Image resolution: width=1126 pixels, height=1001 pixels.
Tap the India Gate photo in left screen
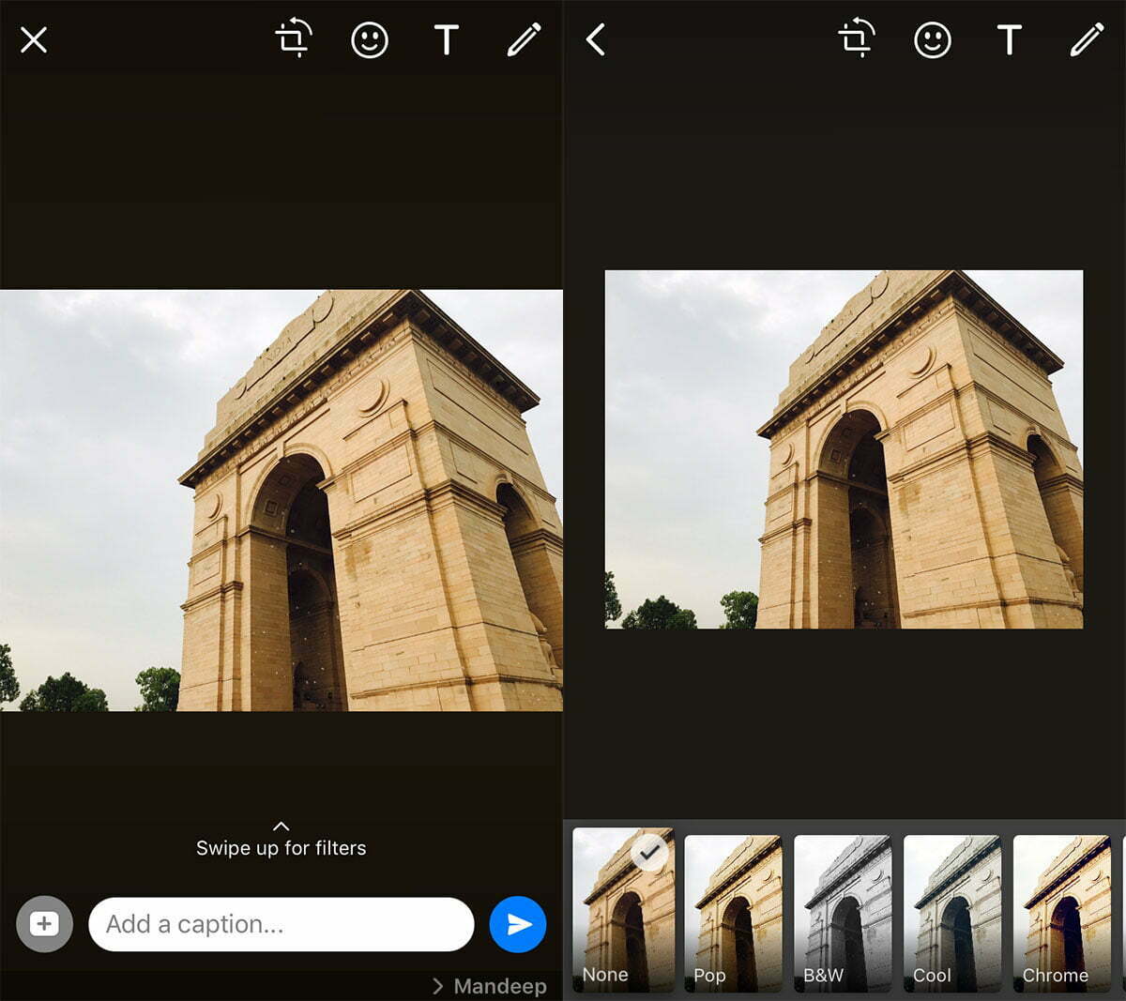point(281,500)
